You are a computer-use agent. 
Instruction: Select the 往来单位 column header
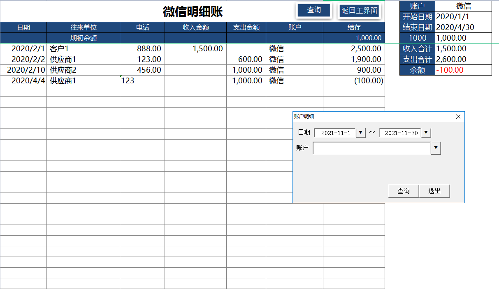click(84, 28)
